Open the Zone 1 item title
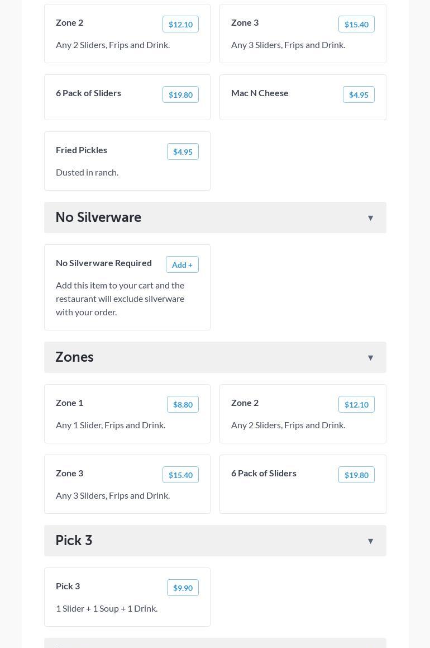The width and height of the screenshot is (430, 648). pyautogui.click(x=69, y=403)
